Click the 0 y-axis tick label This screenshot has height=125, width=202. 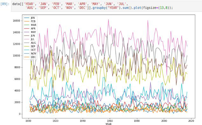(x=19, y=114)
